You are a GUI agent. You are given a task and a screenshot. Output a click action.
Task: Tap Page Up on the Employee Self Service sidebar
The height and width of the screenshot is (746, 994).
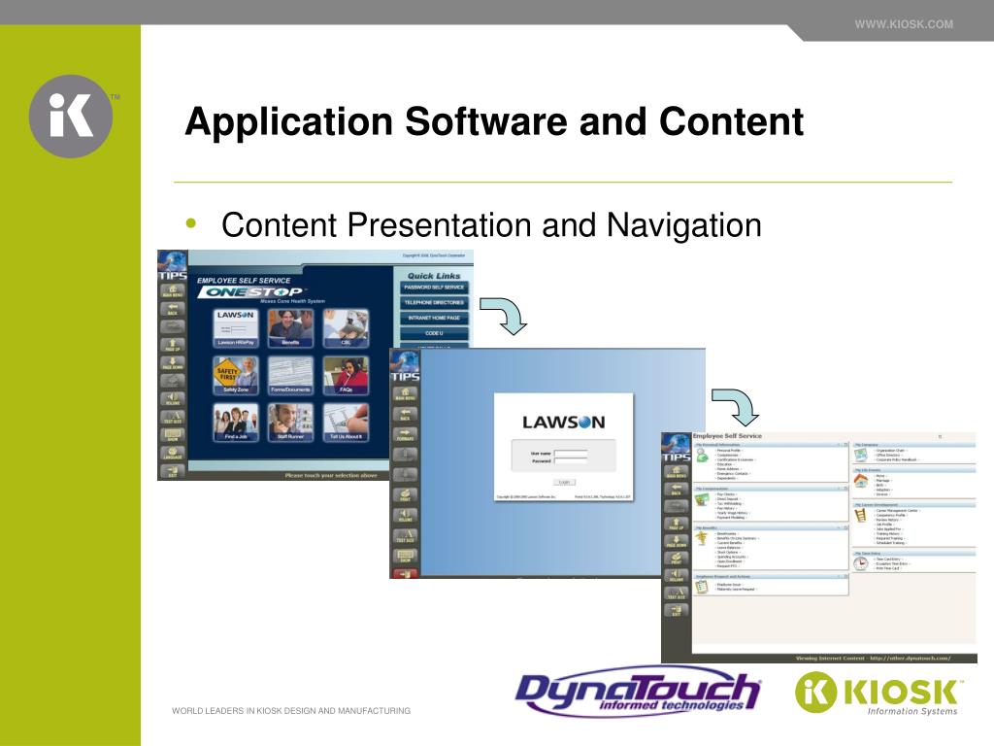click(676, 524)
